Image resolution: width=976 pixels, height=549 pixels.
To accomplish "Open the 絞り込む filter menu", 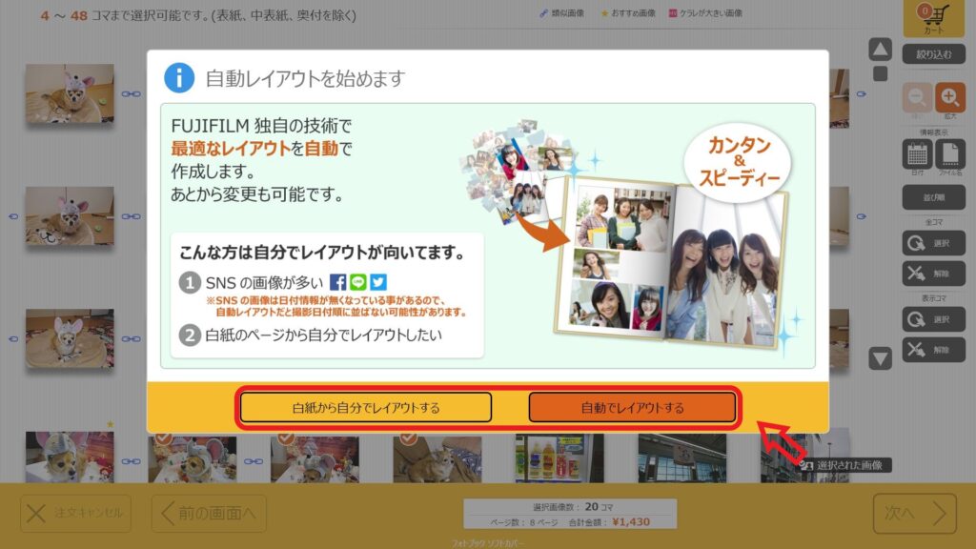I will [934, 55].
